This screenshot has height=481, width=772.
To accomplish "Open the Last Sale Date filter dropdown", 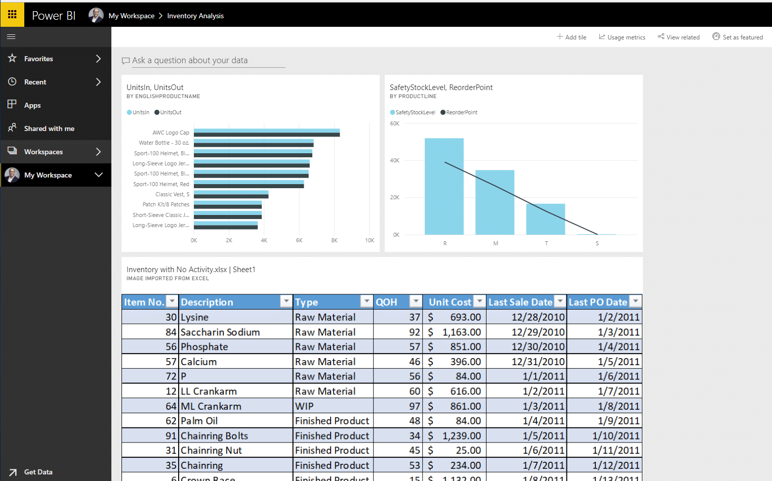I will [559, 301].
